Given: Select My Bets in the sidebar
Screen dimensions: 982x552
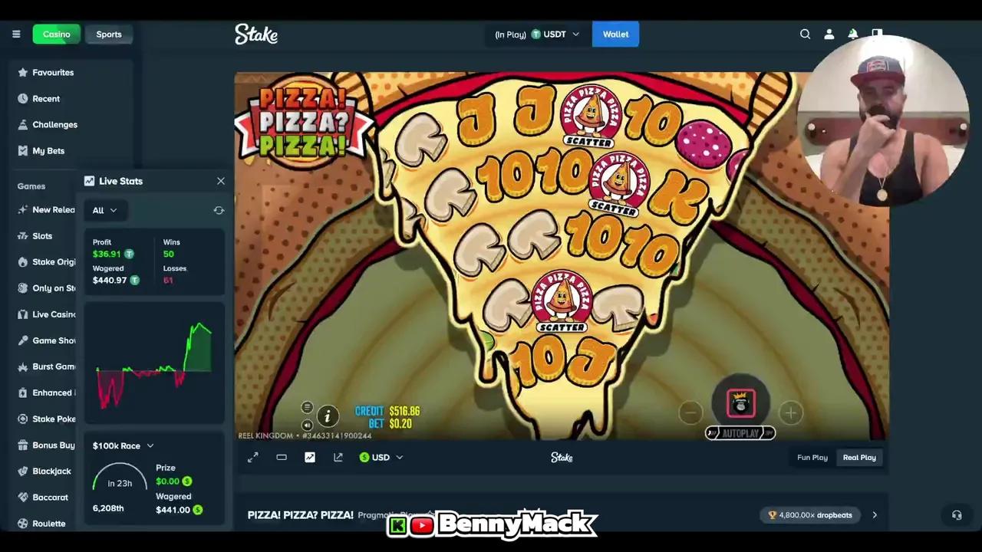Looking at the screenshot, I should pos(48,150).
